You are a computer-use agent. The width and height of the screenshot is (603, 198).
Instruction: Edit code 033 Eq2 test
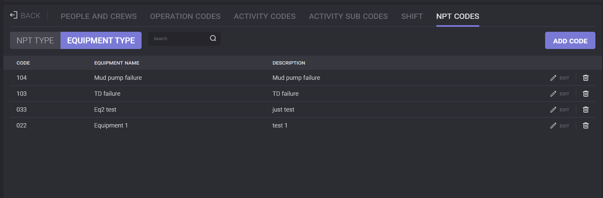pos(560,110)
